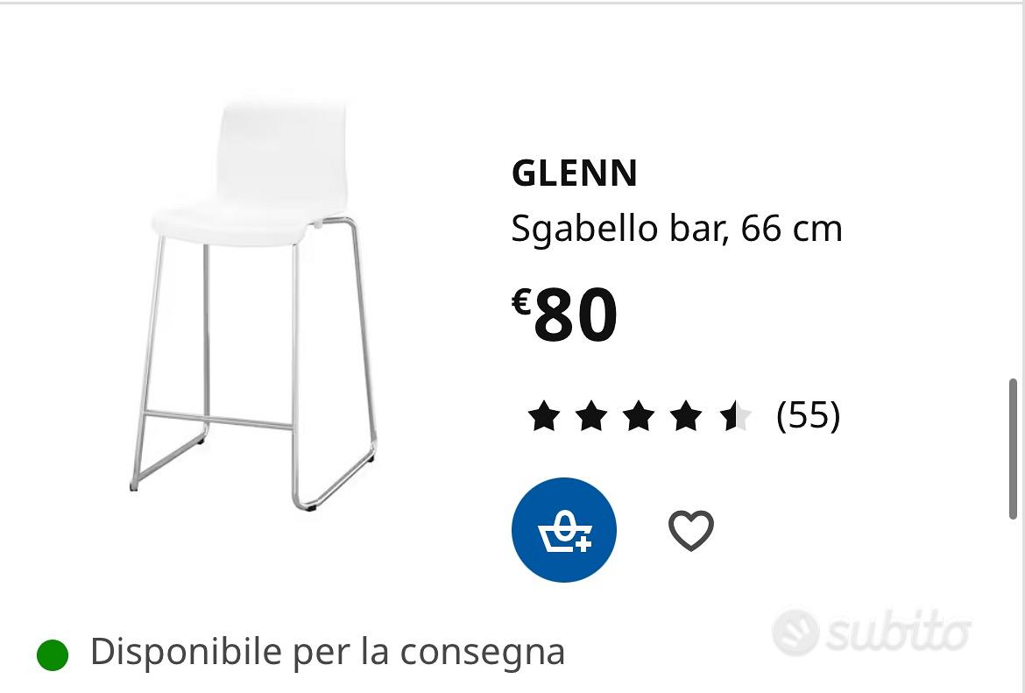Select the second rating star

(x=592, y=415)
